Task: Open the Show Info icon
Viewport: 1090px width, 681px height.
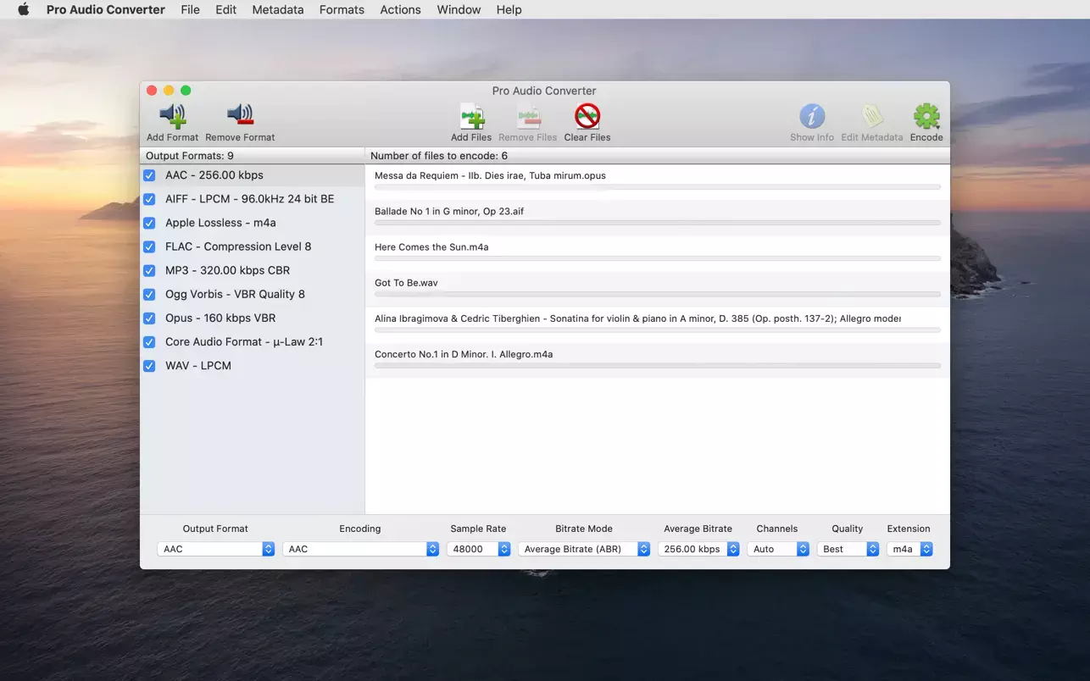Action: (811, 116)
